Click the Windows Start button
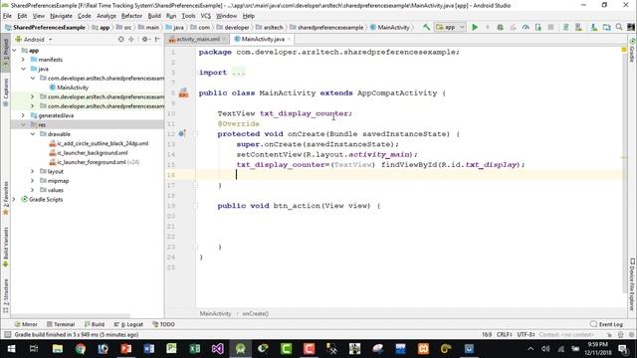637x358 pixels. [11, 349]
